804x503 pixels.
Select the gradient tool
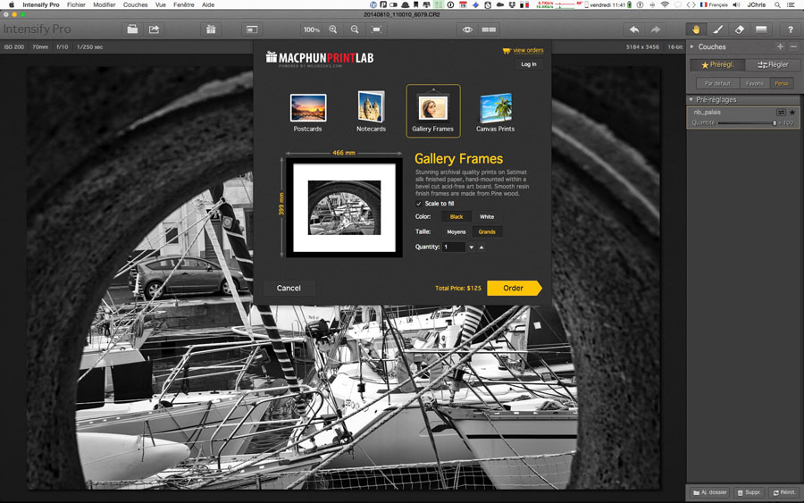point(761,29)
